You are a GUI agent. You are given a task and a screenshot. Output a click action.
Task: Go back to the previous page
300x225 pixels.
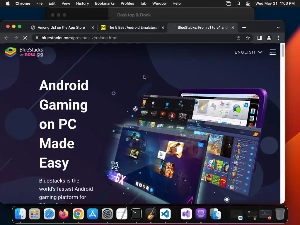(x=6, y=38)
